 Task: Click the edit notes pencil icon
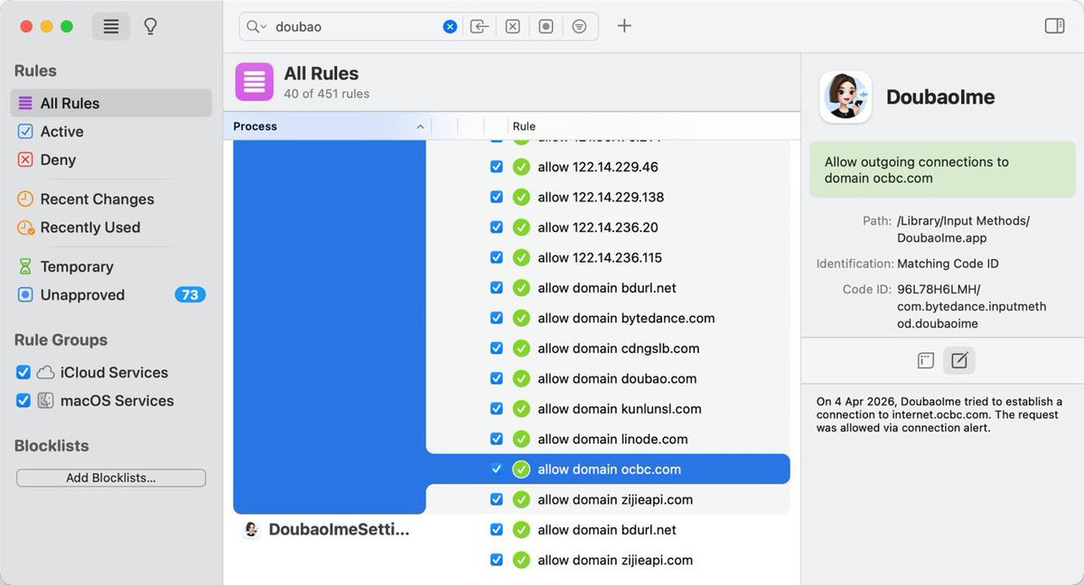(959, 361)
